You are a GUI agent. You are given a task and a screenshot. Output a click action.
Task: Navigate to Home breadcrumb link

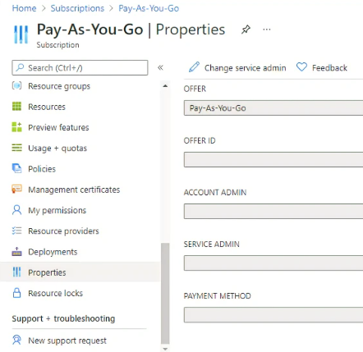(24, 8)
